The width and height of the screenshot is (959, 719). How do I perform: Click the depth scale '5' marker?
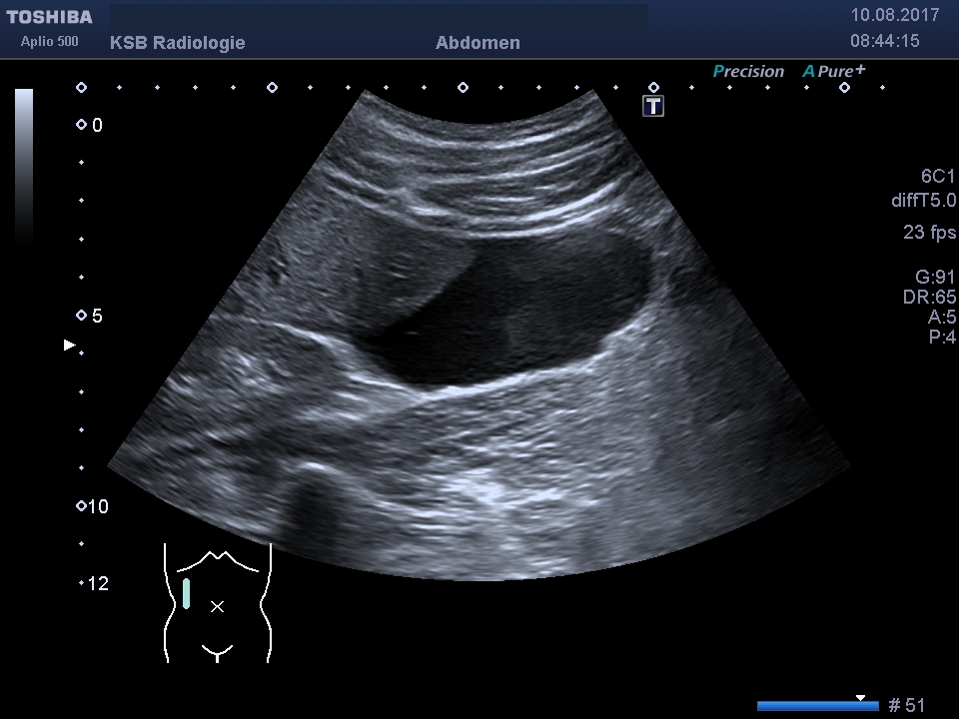(89, 317)
